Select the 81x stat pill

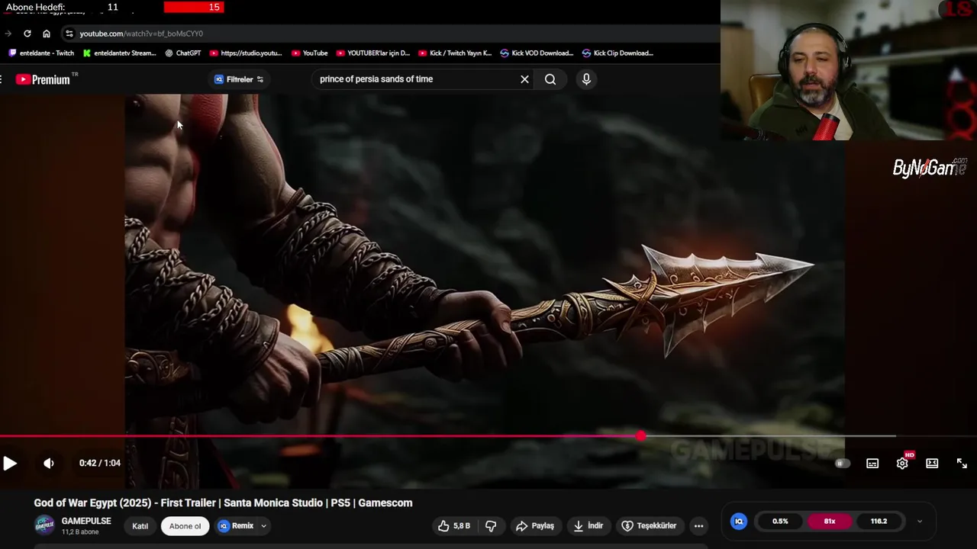(830, 522)
